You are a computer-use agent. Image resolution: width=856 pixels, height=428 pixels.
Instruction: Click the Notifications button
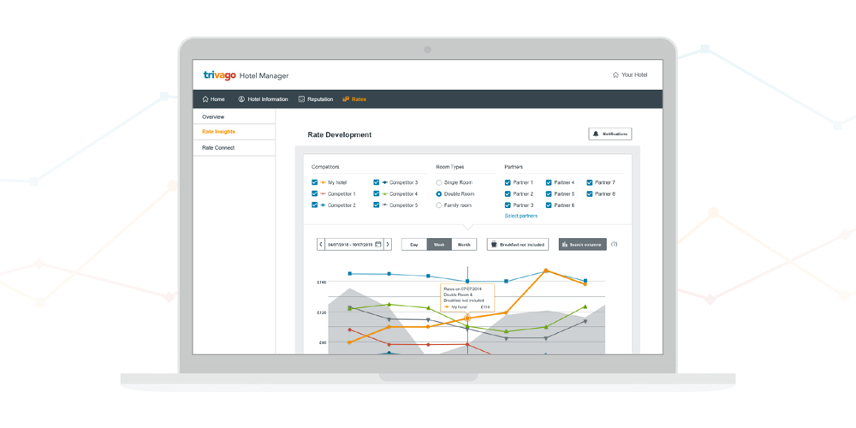coord(610,134)
